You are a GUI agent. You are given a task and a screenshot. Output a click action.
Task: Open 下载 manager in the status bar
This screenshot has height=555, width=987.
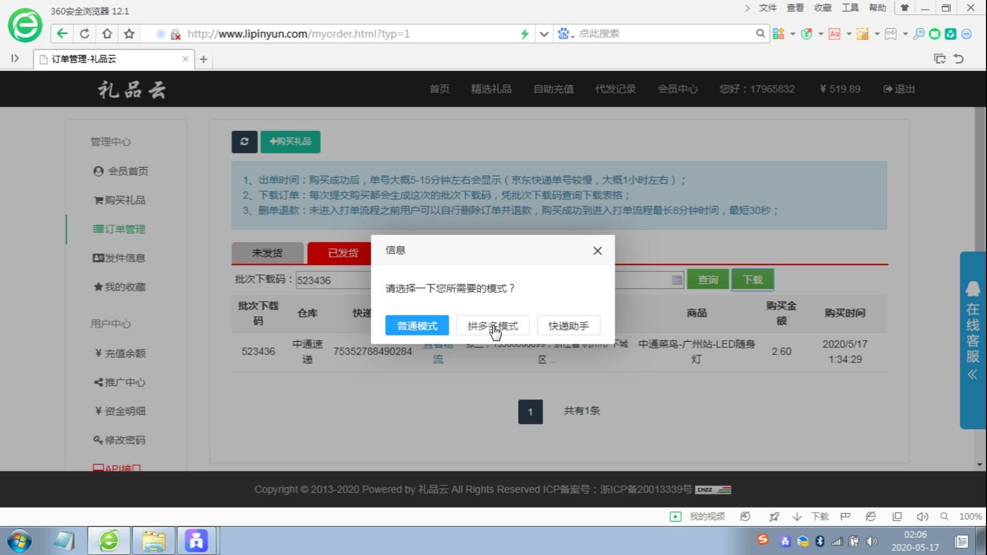(811, 516)
